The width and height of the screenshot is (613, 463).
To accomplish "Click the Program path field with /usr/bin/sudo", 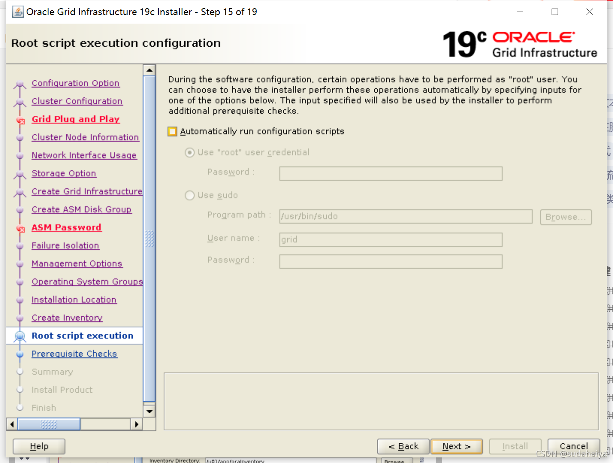I will [x=406, y=216].
